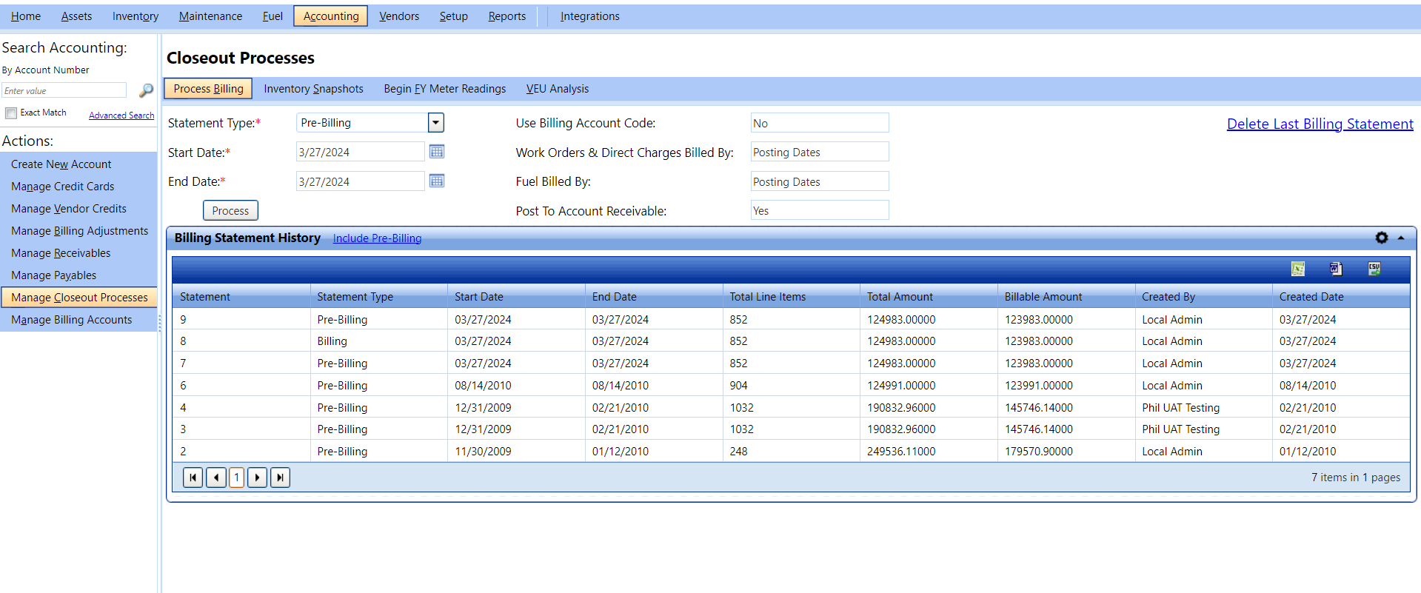Viewport: 1421px width, 593px height.
Task: Open the Start Date calendar picker
Action: click(x=437, y=152)
